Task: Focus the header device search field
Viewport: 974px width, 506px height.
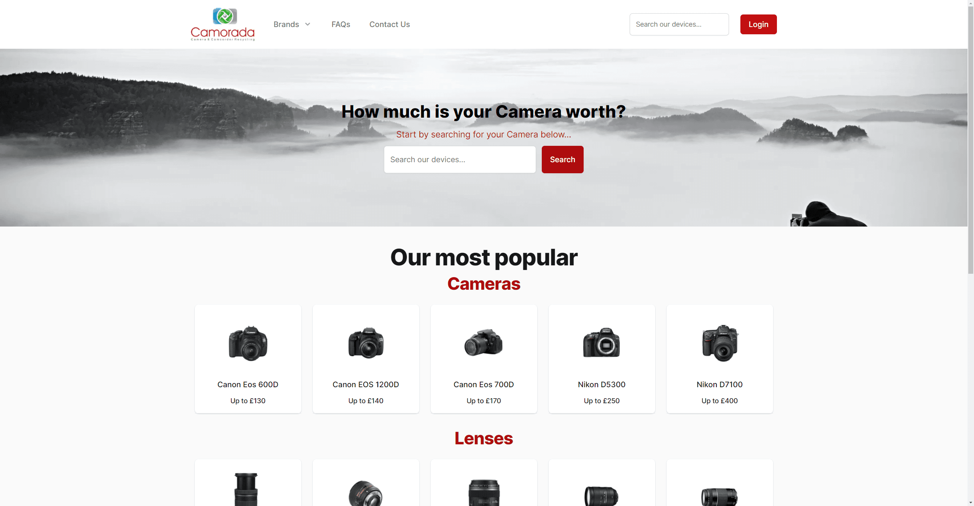Action: point(679,24)
